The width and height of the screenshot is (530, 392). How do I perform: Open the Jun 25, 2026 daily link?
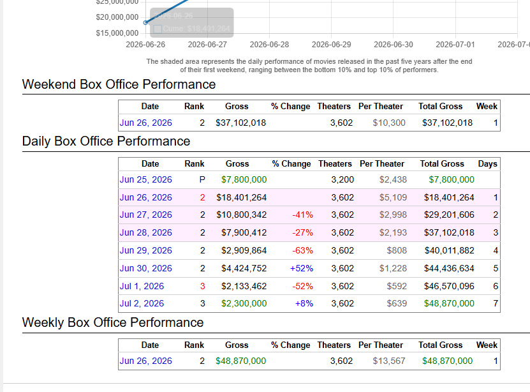[145, 179]
